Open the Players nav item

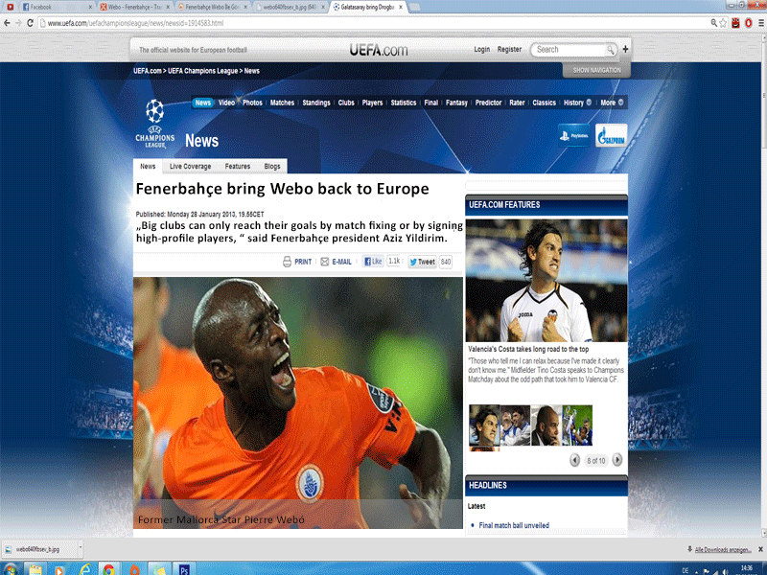pyautogui.click(x=372, y=103)
